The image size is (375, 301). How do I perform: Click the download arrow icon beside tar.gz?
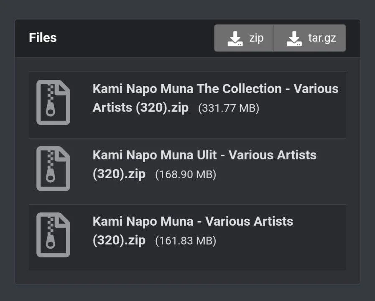point(294,38)
